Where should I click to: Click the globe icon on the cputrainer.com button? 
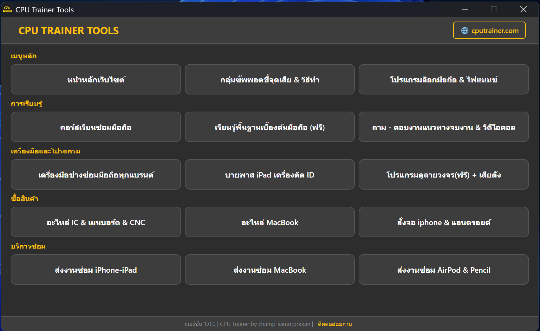coord(465,30)
